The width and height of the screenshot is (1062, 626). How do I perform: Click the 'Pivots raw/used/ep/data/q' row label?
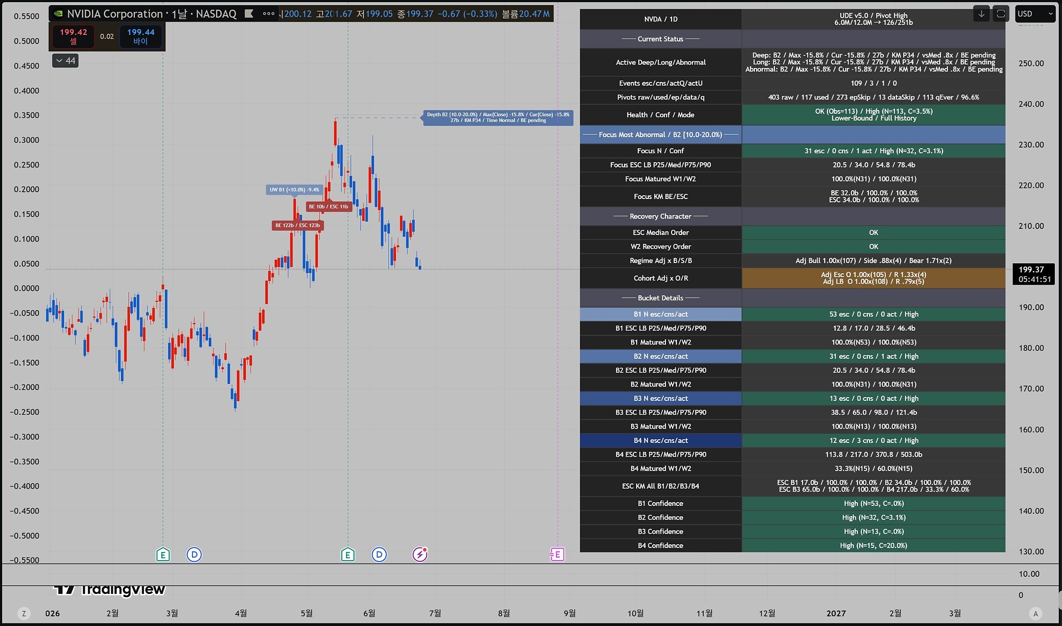(660, 97)
